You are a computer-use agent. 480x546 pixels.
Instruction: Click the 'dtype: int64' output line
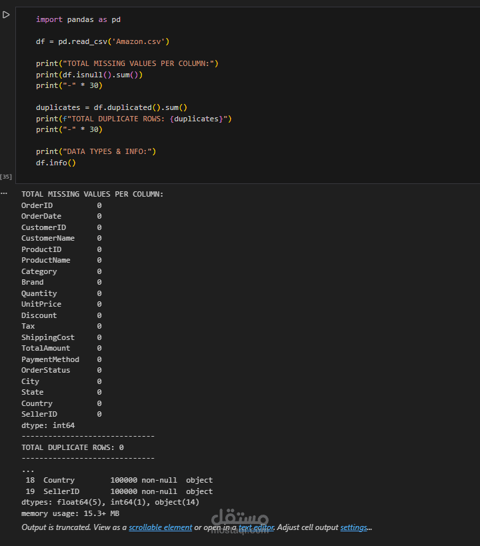click(x=48, y=425)
